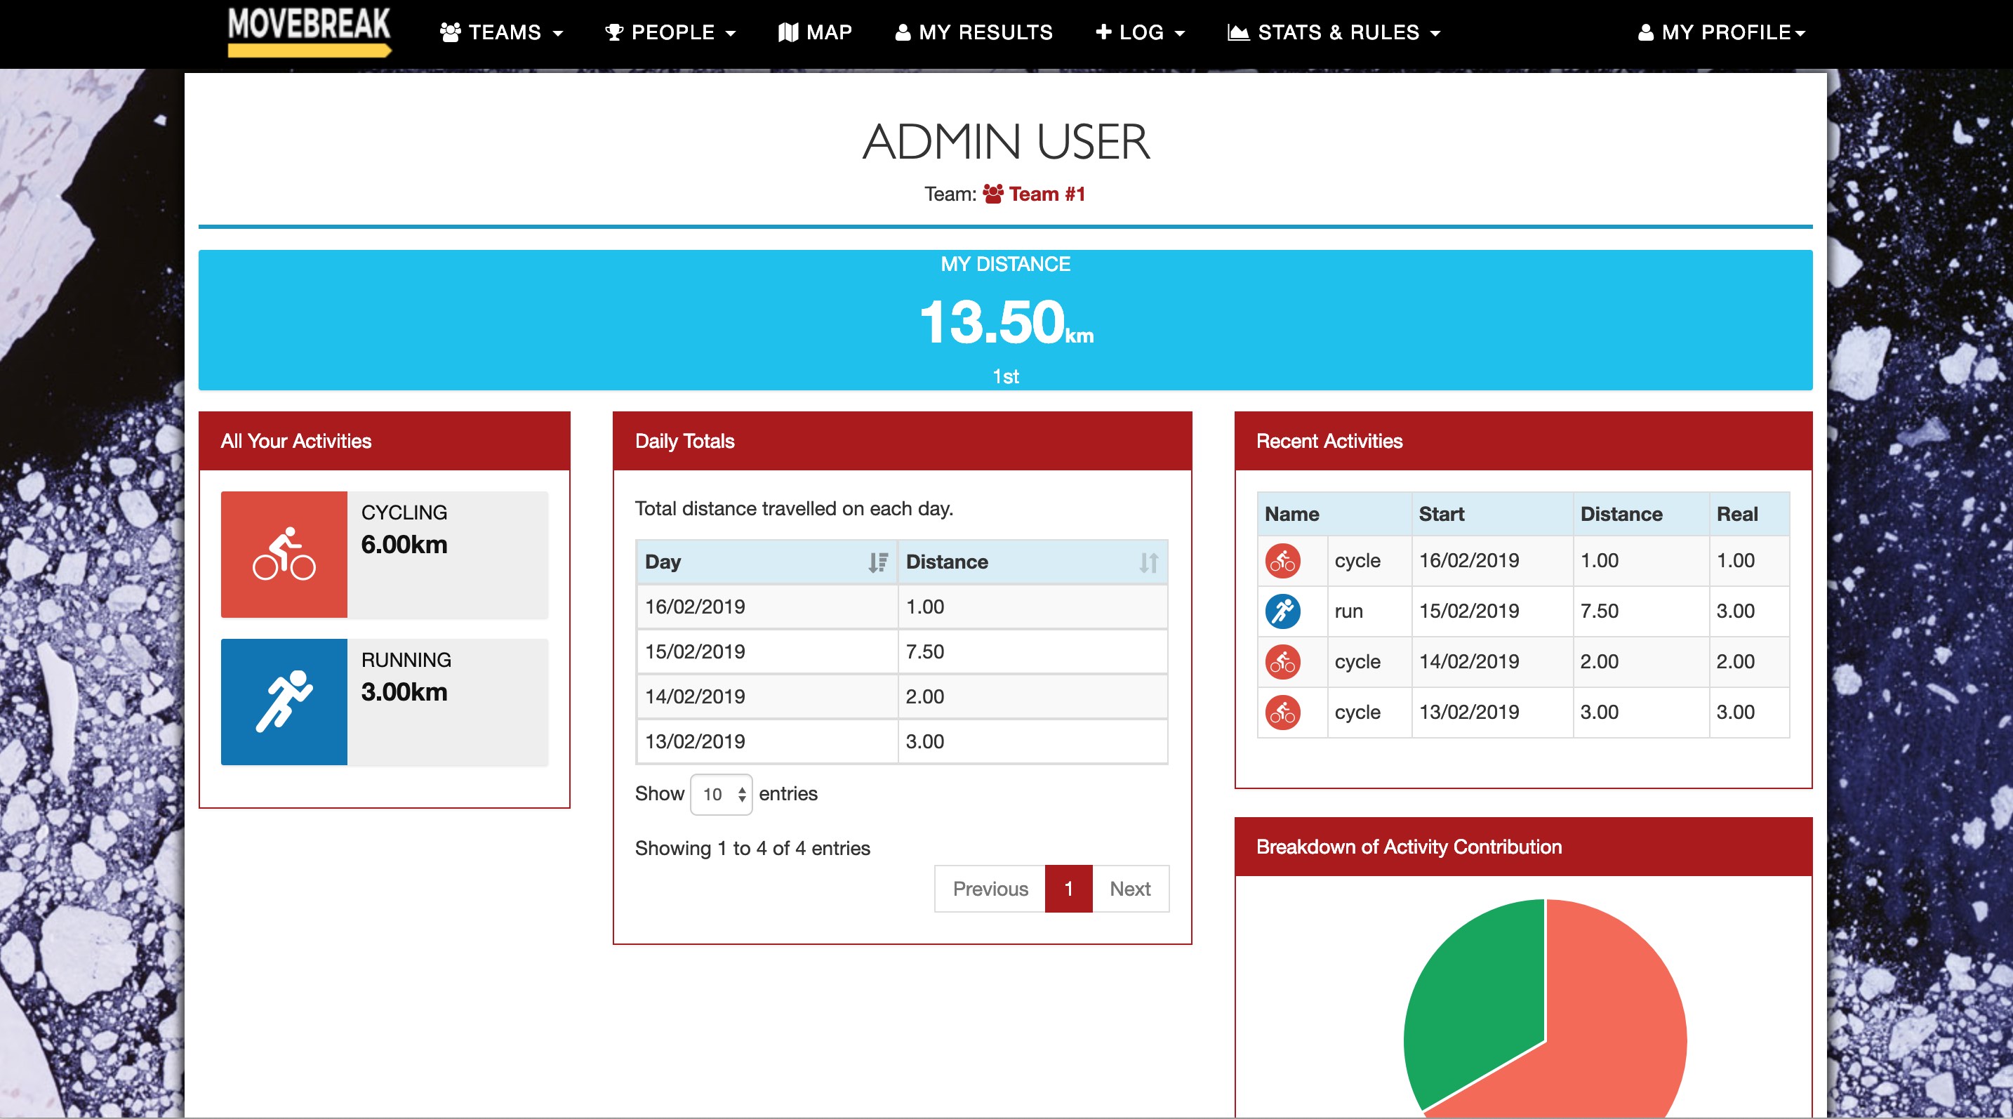Click the blue Running tile icon
2013x1119 pixels.
284,702
